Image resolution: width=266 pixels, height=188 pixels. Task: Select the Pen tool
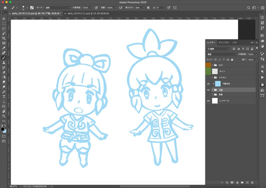tap(4, 92)
